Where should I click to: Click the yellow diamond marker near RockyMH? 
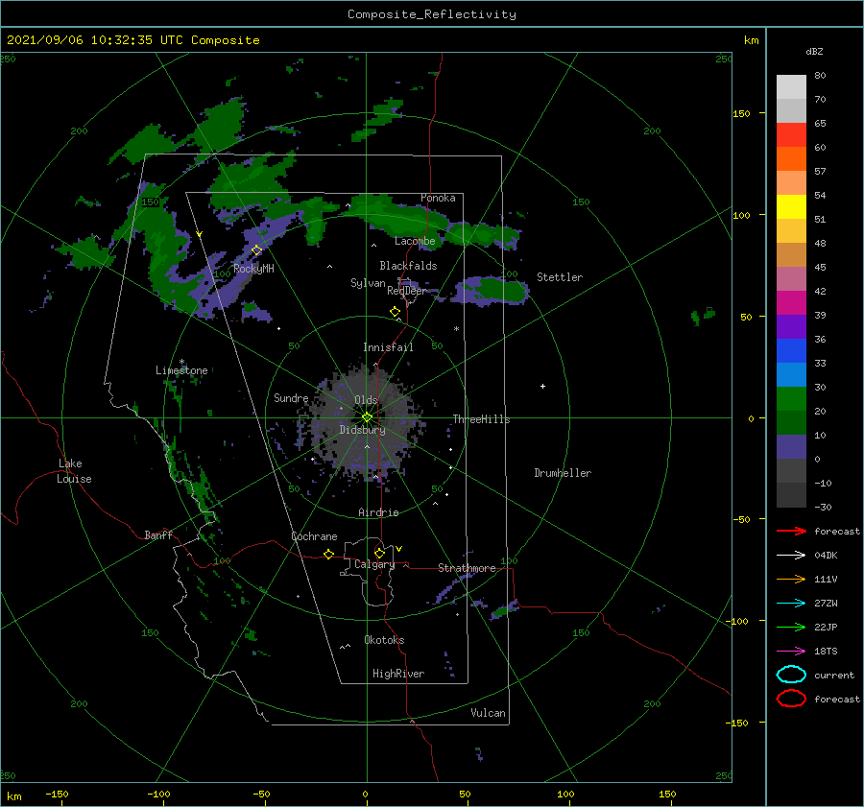[x=256, y=250]
